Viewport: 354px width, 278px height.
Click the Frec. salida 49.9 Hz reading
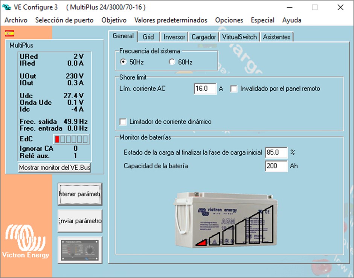point(54,122)
